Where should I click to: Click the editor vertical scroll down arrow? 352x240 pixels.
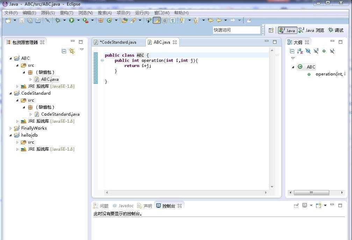tap(272, 187)
